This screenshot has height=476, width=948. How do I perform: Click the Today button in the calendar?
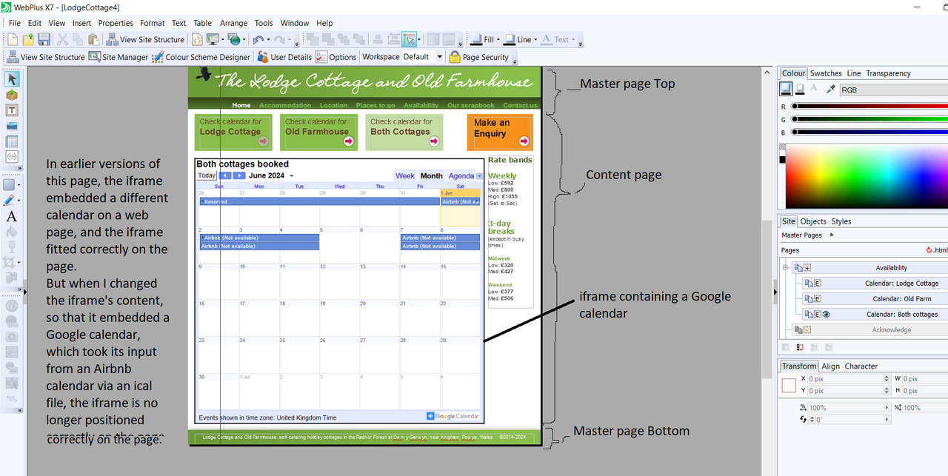coord(207,176)
